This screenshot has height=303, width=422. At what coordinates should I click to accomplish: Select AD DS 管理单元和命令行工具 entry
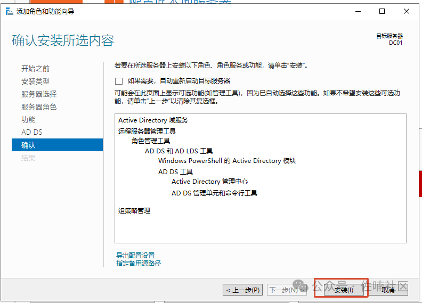(215, 193)
